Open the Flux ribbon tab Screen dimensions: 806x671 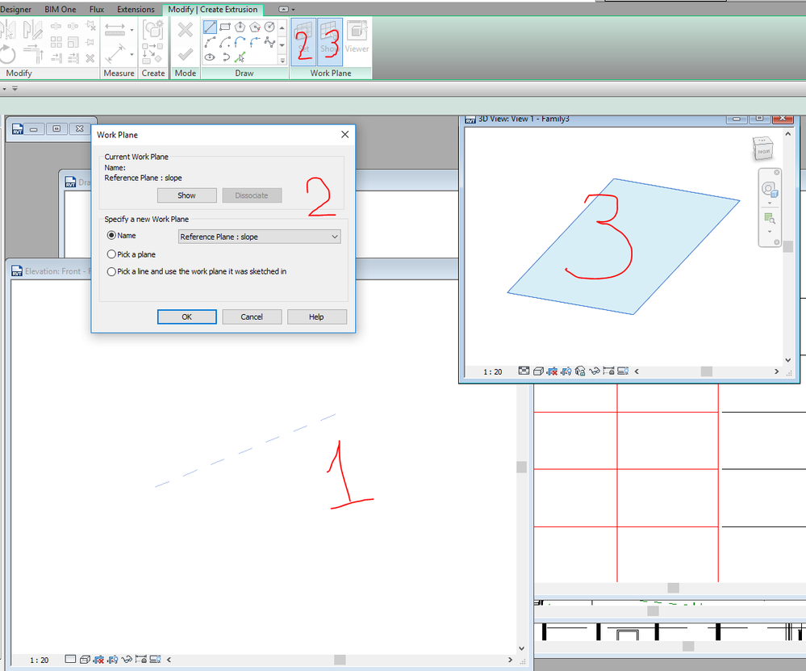click(x=97, y=9)
